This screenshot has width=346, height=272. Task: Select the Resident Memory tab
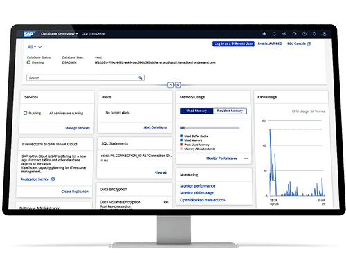click(230, 111)
